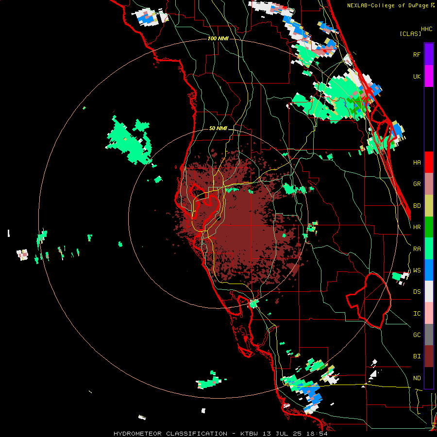Click the 'ND' legend label
This screenshot has height=437, width=437.
(417, 378)
